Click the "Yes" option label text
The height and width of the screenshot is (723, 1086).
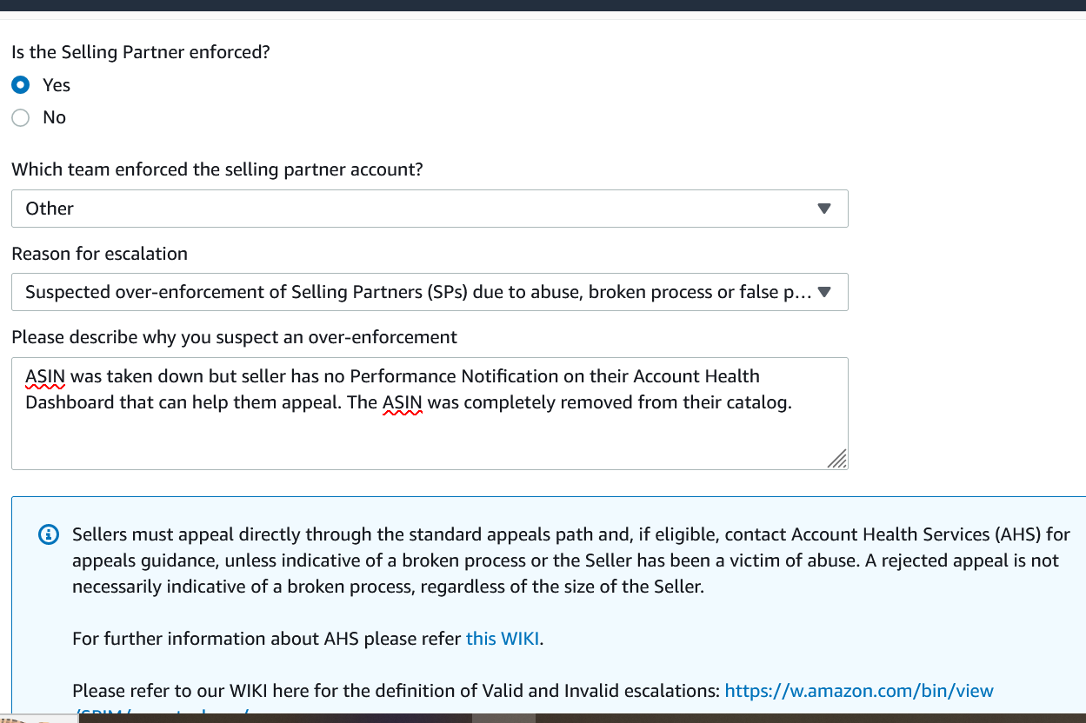[57, 85]
